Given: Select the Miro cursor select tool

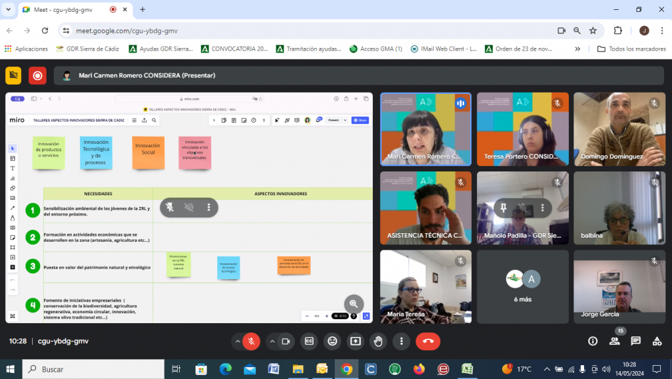Looking at the screenshot, I should (12, 148).
